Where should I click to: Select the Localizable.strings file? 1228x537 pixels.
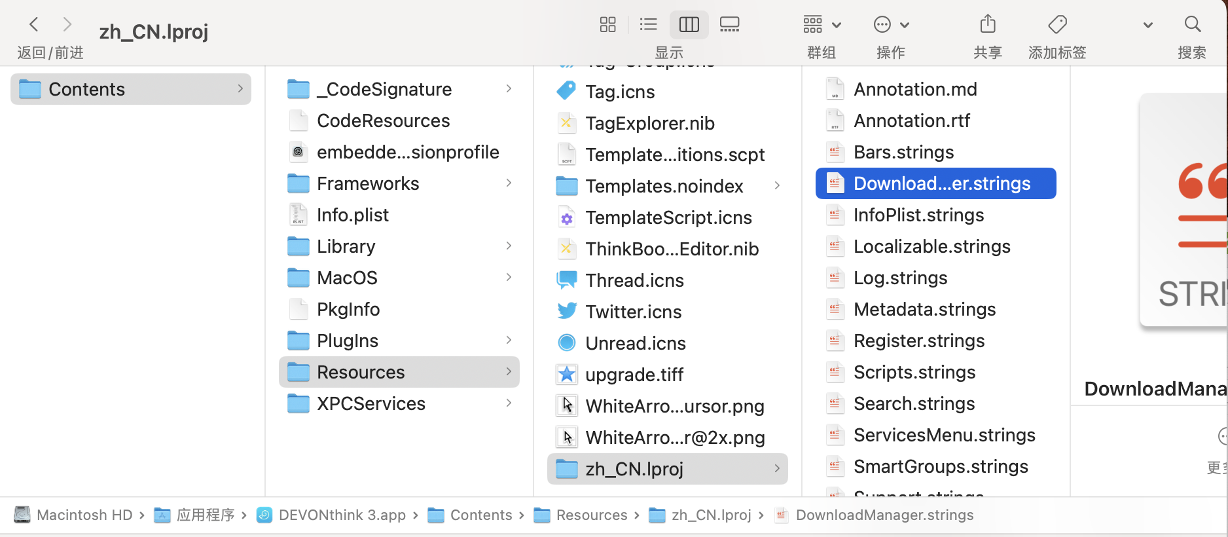[931, 246]
